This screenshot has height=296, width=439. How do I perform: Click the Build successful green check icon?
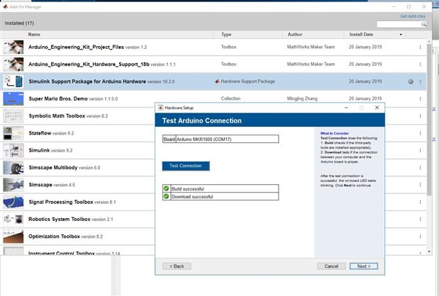pyautogui.click(x=166, y=188)
